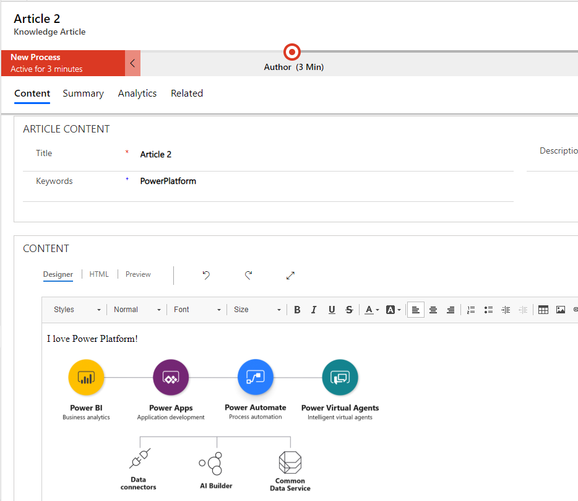Collapse the New Process chevron
Screen dimensions: 578x501
click(133, 63)
